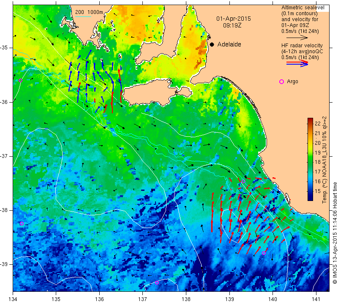Click 0.5m/s scale text above black arrow
The height and width of the screenshot is (304, 338).
click(300, 31)
